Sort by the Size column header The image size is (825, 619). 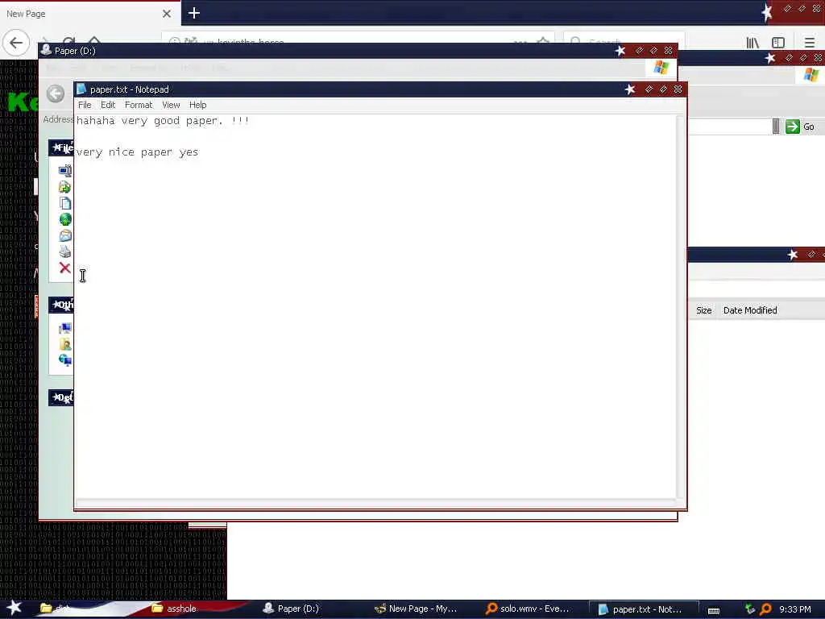[x=703, y=310]
